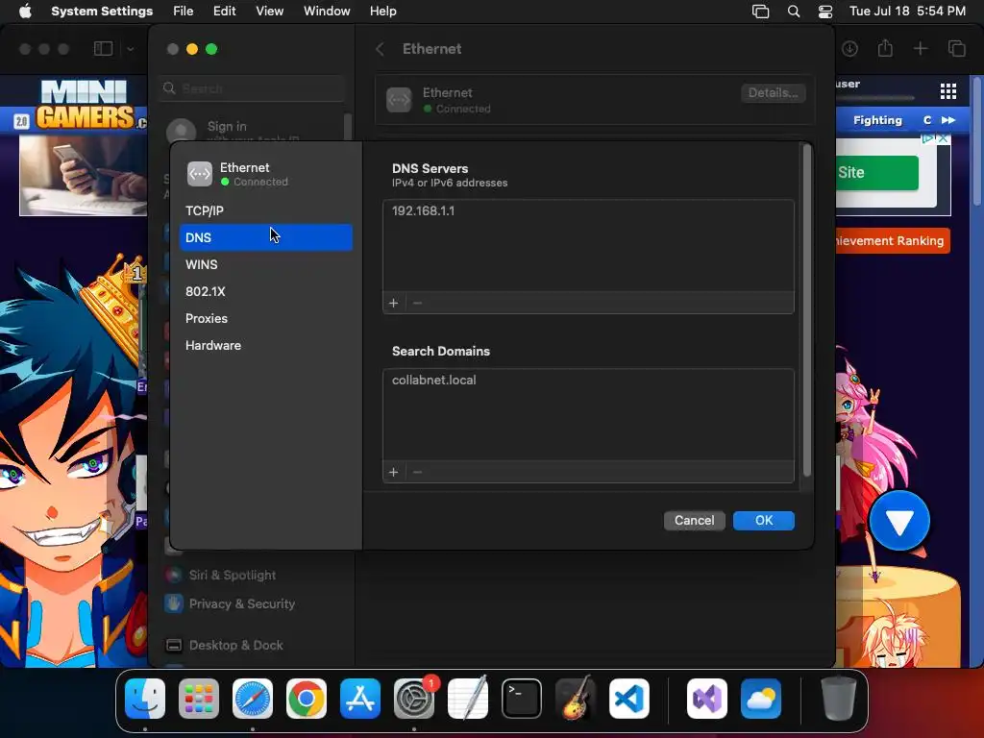The height and width of the screenshot is (738, 984).
Task: Open the WINS section
Action: coord(266,265)
